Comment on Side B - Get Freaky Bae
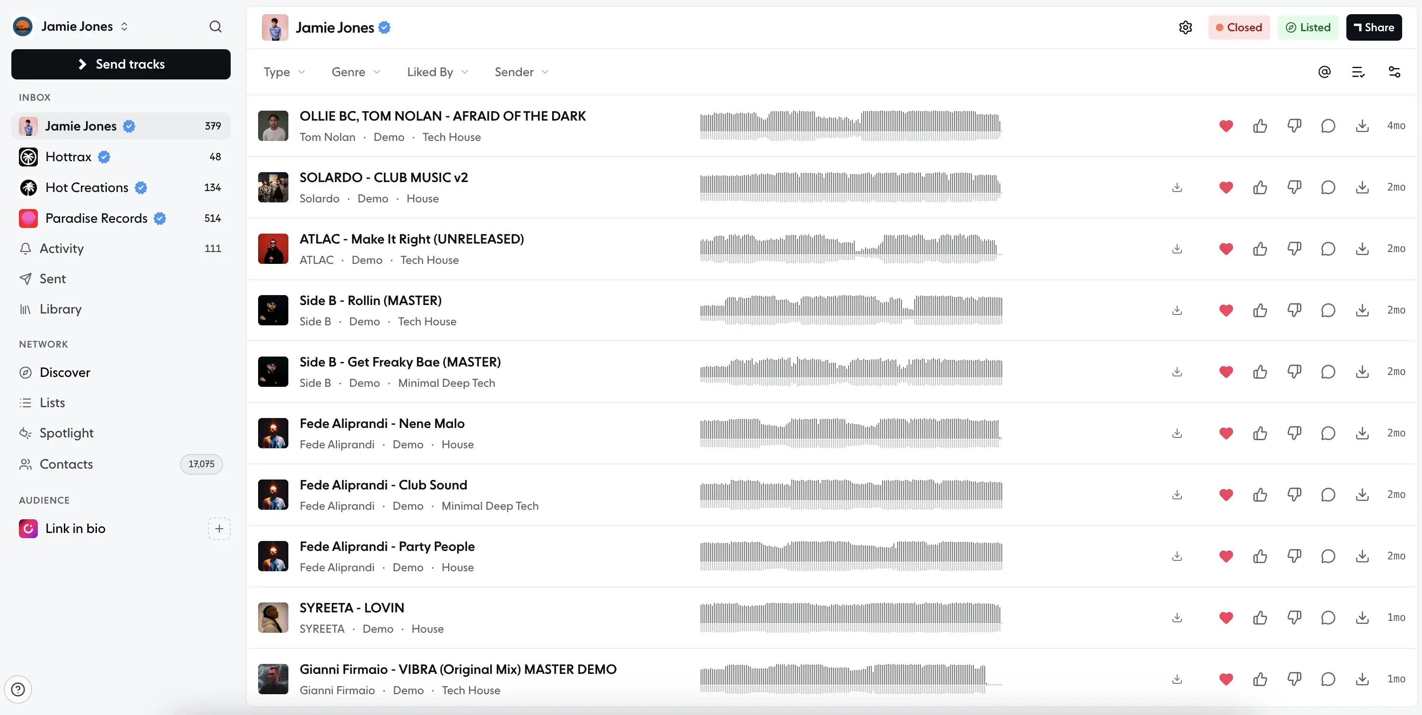Screen dimensions: 1422x715 1328,372
